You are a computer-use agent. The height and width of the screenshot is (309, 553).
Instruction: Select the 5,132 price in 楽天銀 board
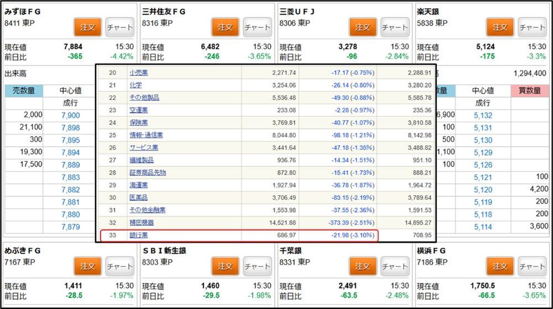tap(483, 116)
